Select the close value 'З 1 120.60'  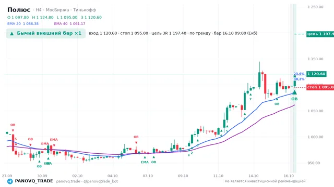[91, 17]
